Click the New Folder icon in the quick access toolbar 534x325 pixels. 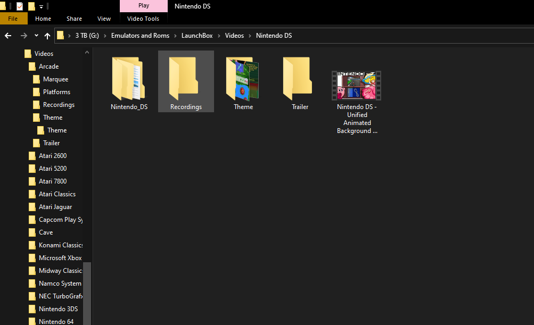tap(31, 6)
